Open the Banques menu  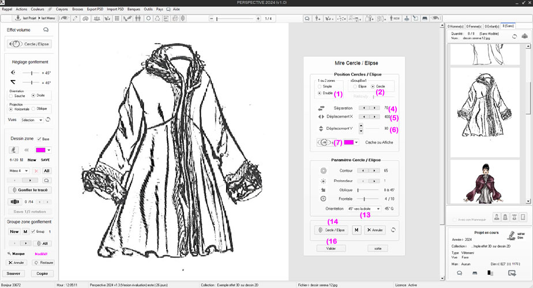[133, 9]
